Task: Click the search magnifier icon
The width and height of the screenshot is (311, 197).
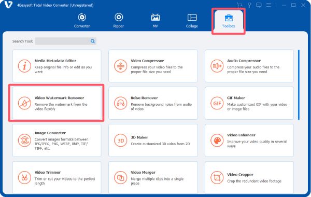Action: (x=93, y=41)
